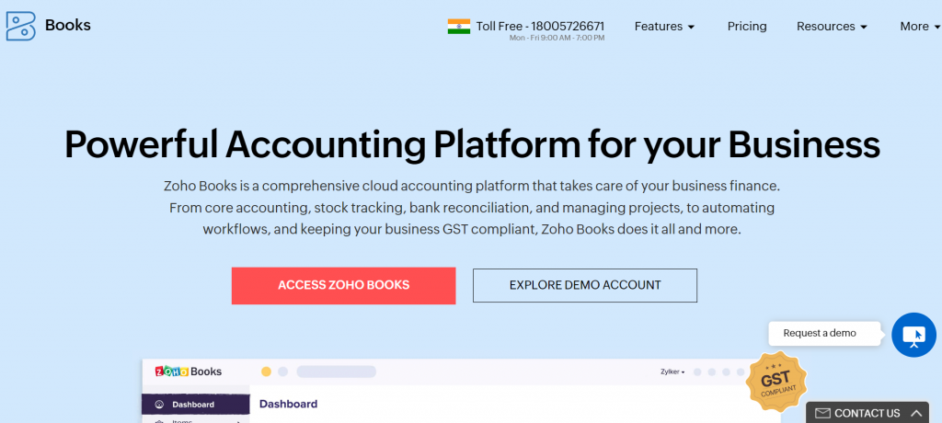
Task: Expand the Features dropdown menu
Action: point(664,27)
